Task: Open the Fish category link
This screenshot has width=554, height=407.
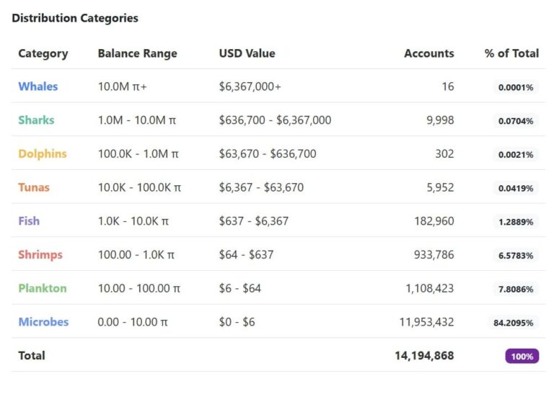Action: tap(29, 220)
